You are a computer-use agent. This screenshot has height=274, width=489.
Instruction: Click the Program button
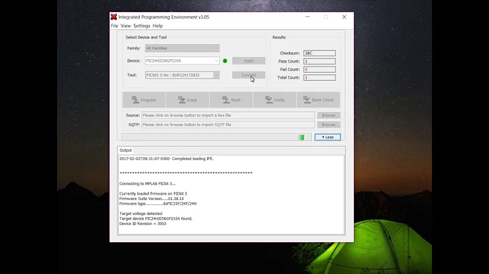pos(144,100)
